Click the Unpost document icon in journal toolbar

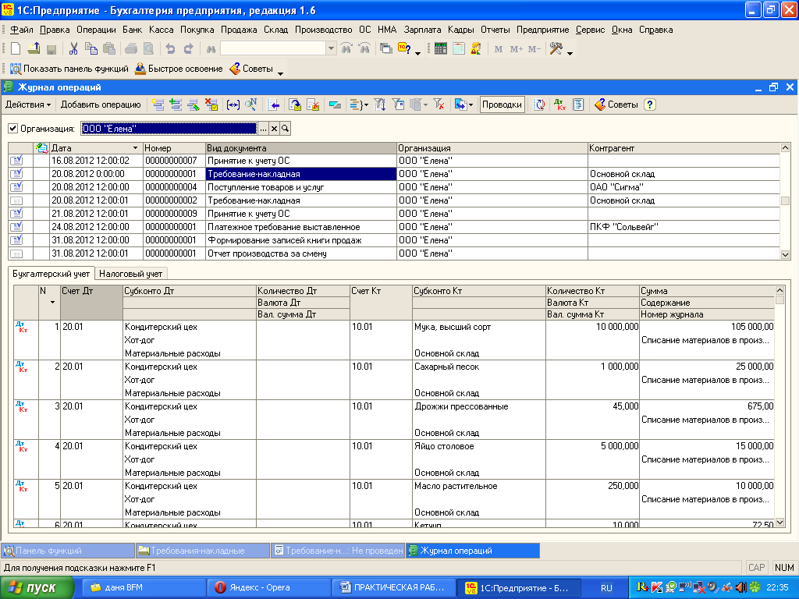point(313,105)
